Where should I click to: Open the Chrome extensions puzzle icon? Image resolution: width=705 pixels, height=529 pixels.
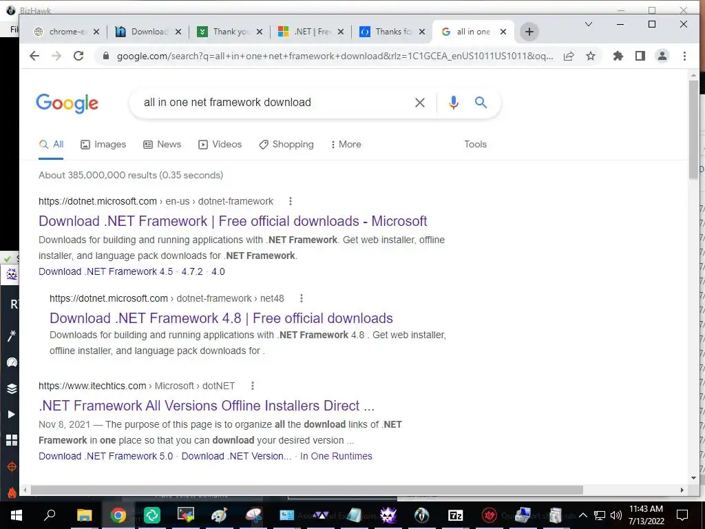coord(618,56)
